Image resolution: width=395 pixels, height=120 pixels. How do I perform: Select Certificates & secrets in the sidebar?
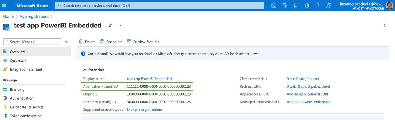point(27,107)
